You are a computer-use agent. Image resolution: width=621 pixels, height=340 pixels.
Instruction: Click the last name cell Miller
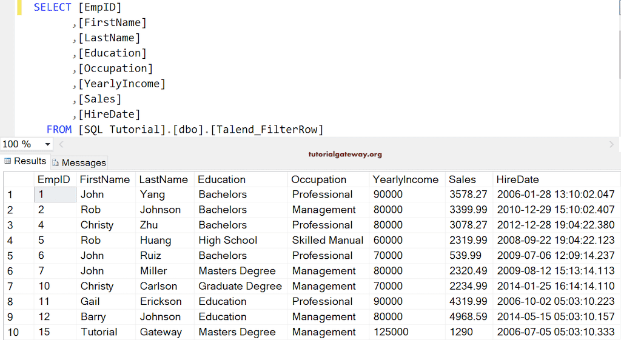pos(165,271)
